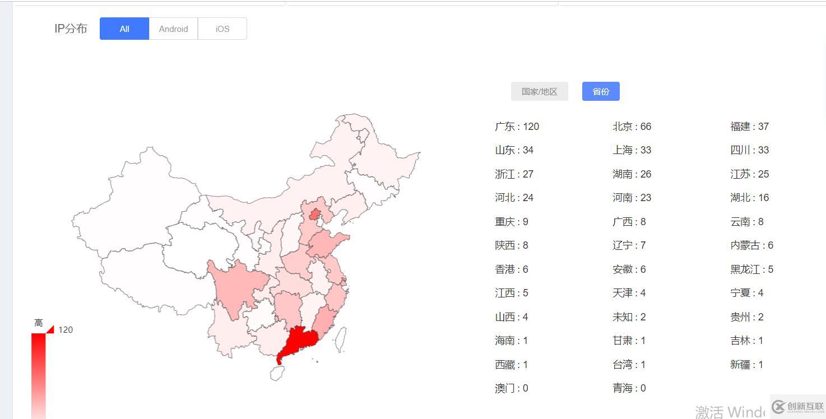The image size is (826, 419).
Task: Click the text 台湾 : 1
Action: point(629,365)
